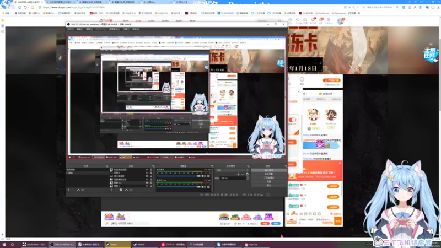Undock the Scene Transitions panel float icon
The width and height of the screenshot is (441, 248).
(x=248, y=166)
